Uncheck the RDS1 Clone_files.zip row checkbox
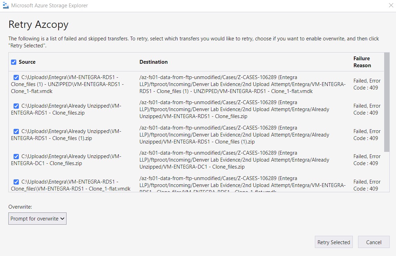 (16, 106)
